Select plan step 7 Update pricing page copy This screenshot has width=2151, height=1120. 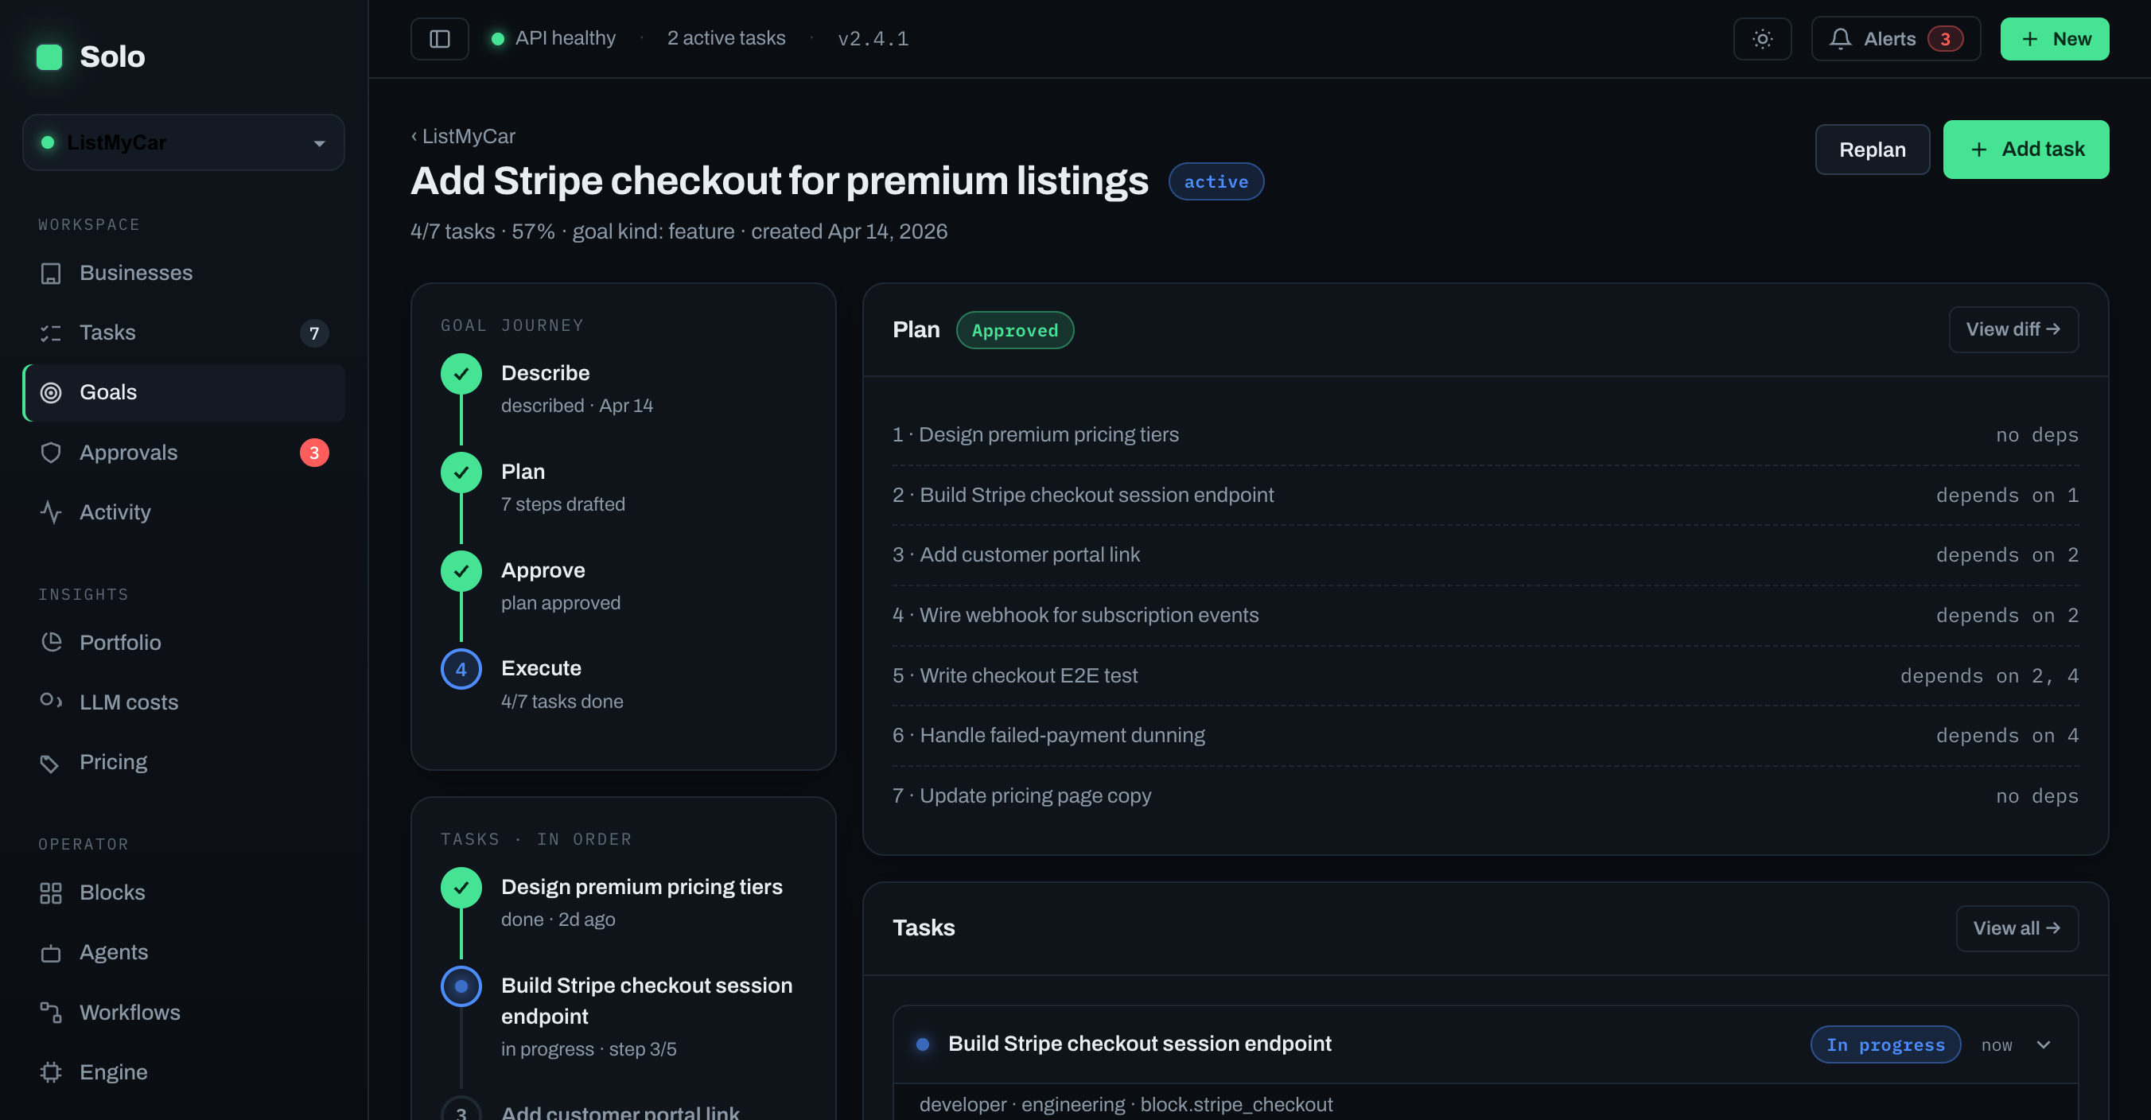(1484, 796)
